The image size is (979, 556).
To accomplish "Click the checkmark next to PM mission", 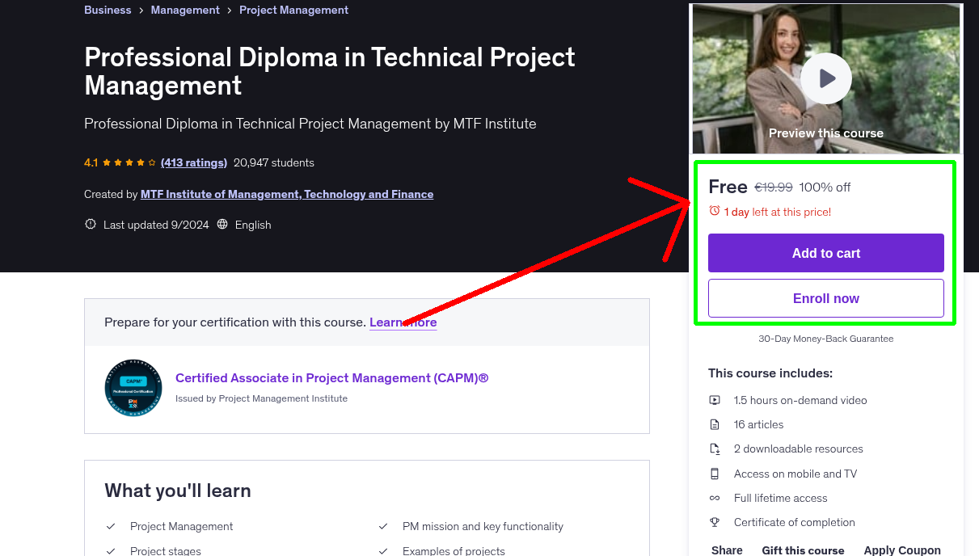I will point(383,526).
